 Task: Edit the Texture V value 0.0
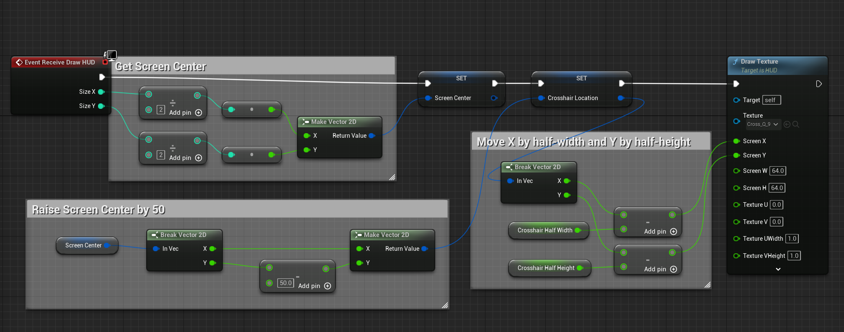(777, 222)
